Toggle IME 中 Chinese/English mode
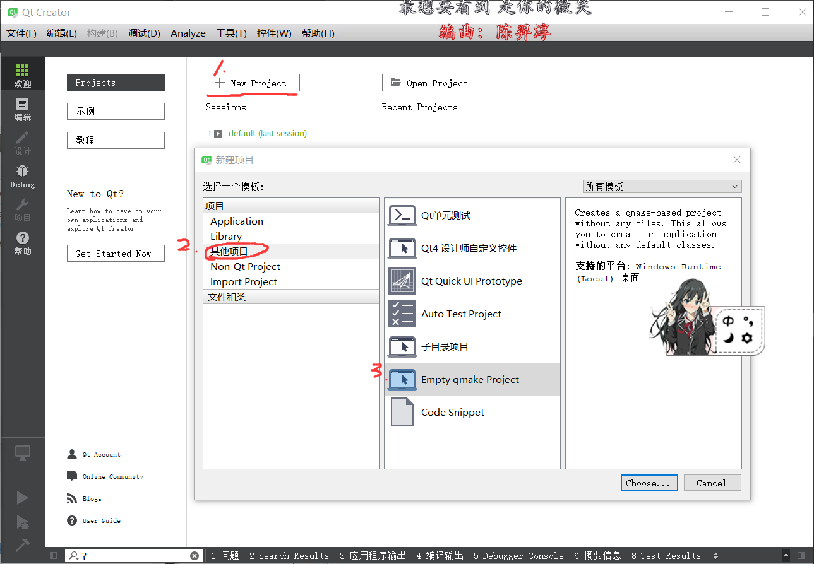The width and height of the screenshot is (814, 564). tap(728, 321)
